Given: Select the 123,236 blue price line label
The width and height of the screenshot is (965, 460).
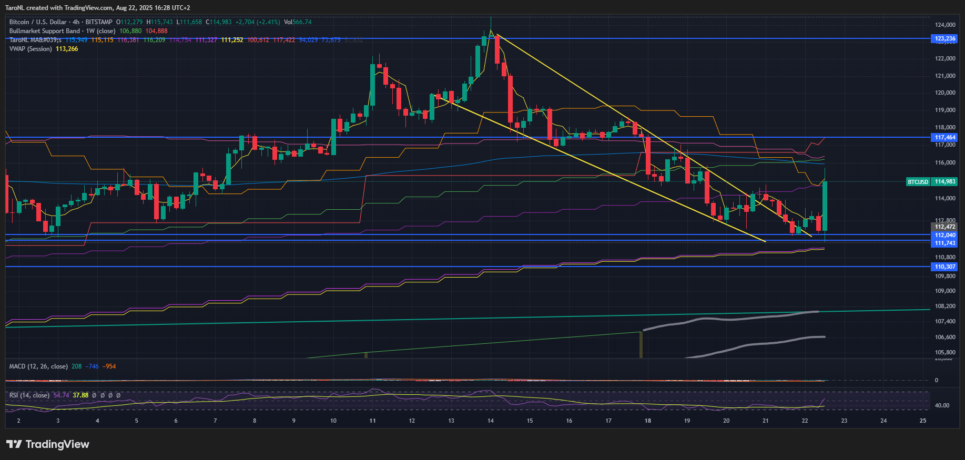Looking at the screenshot, I should pyautogui.click(x=945, y=38).
